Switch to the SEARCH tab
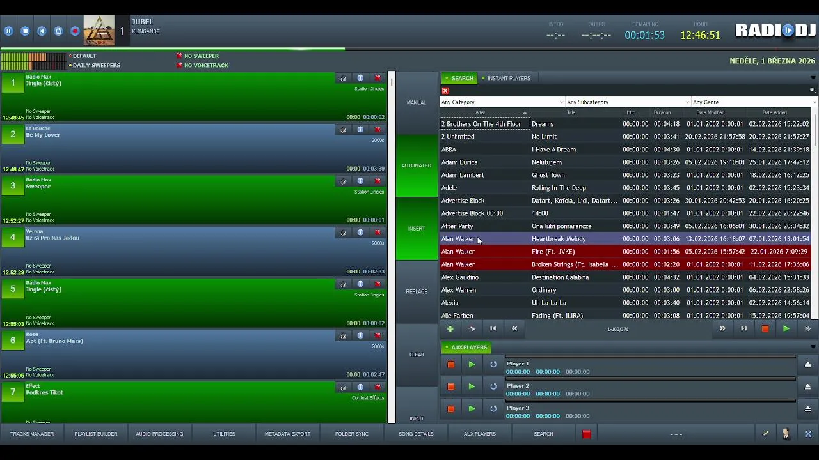 point(459,78)
